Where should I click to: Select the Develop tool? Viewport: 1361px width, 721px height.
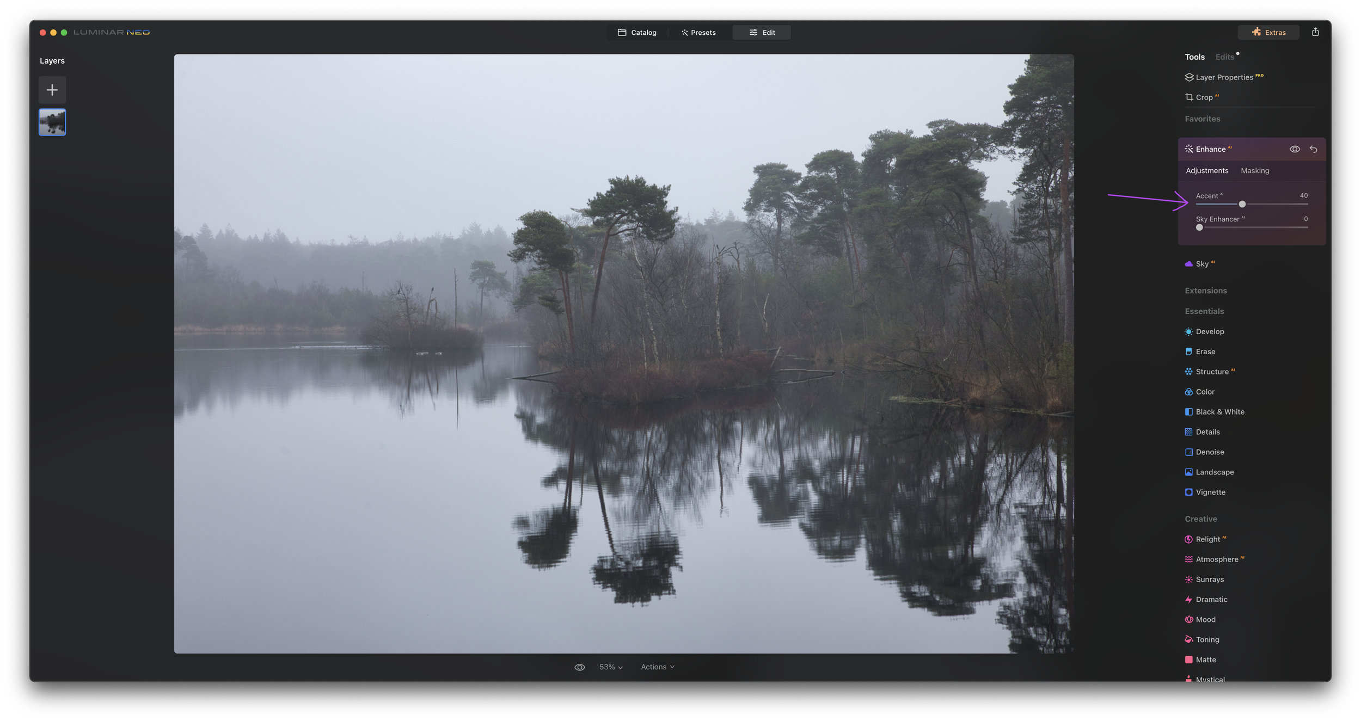coord(1209,331)
